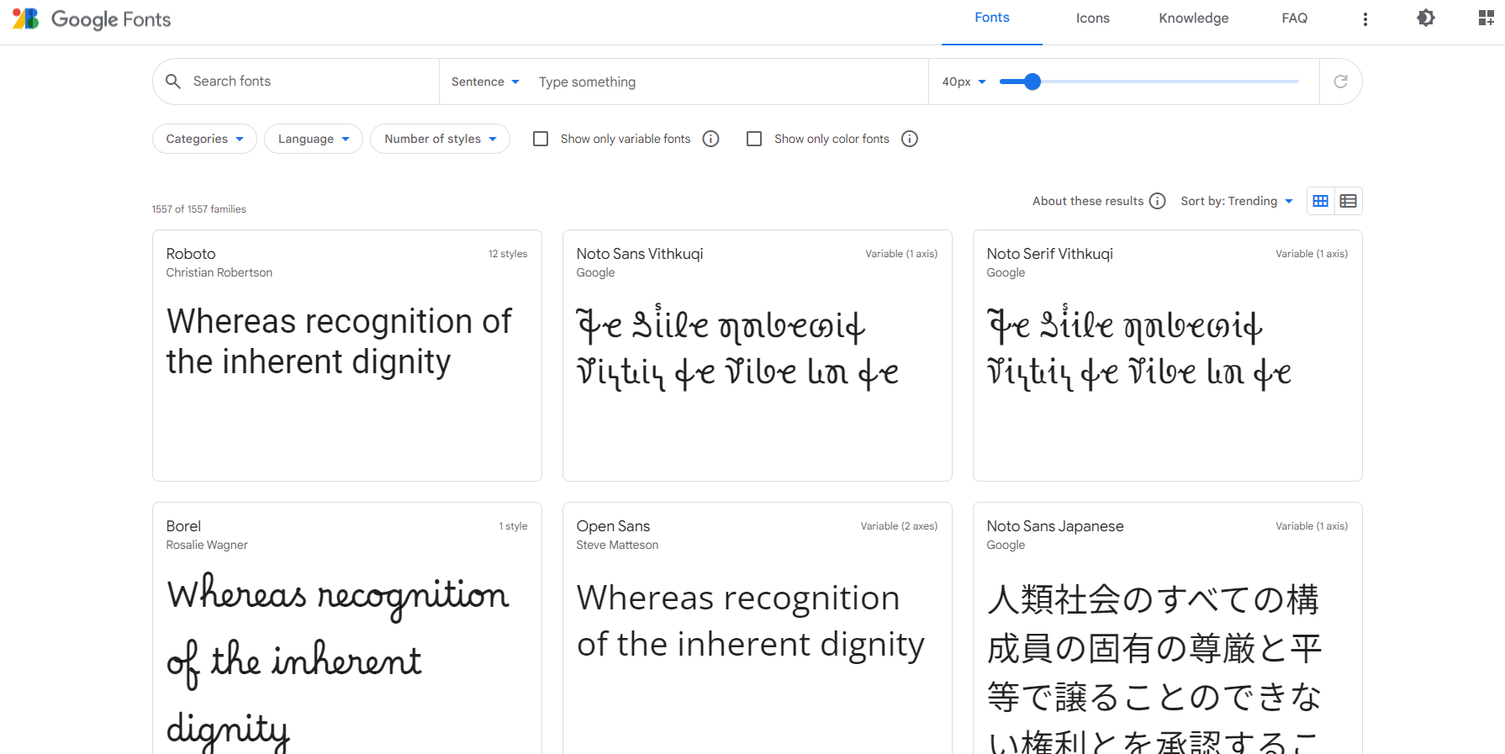Switch to the Icons tab

(1092, 18)
